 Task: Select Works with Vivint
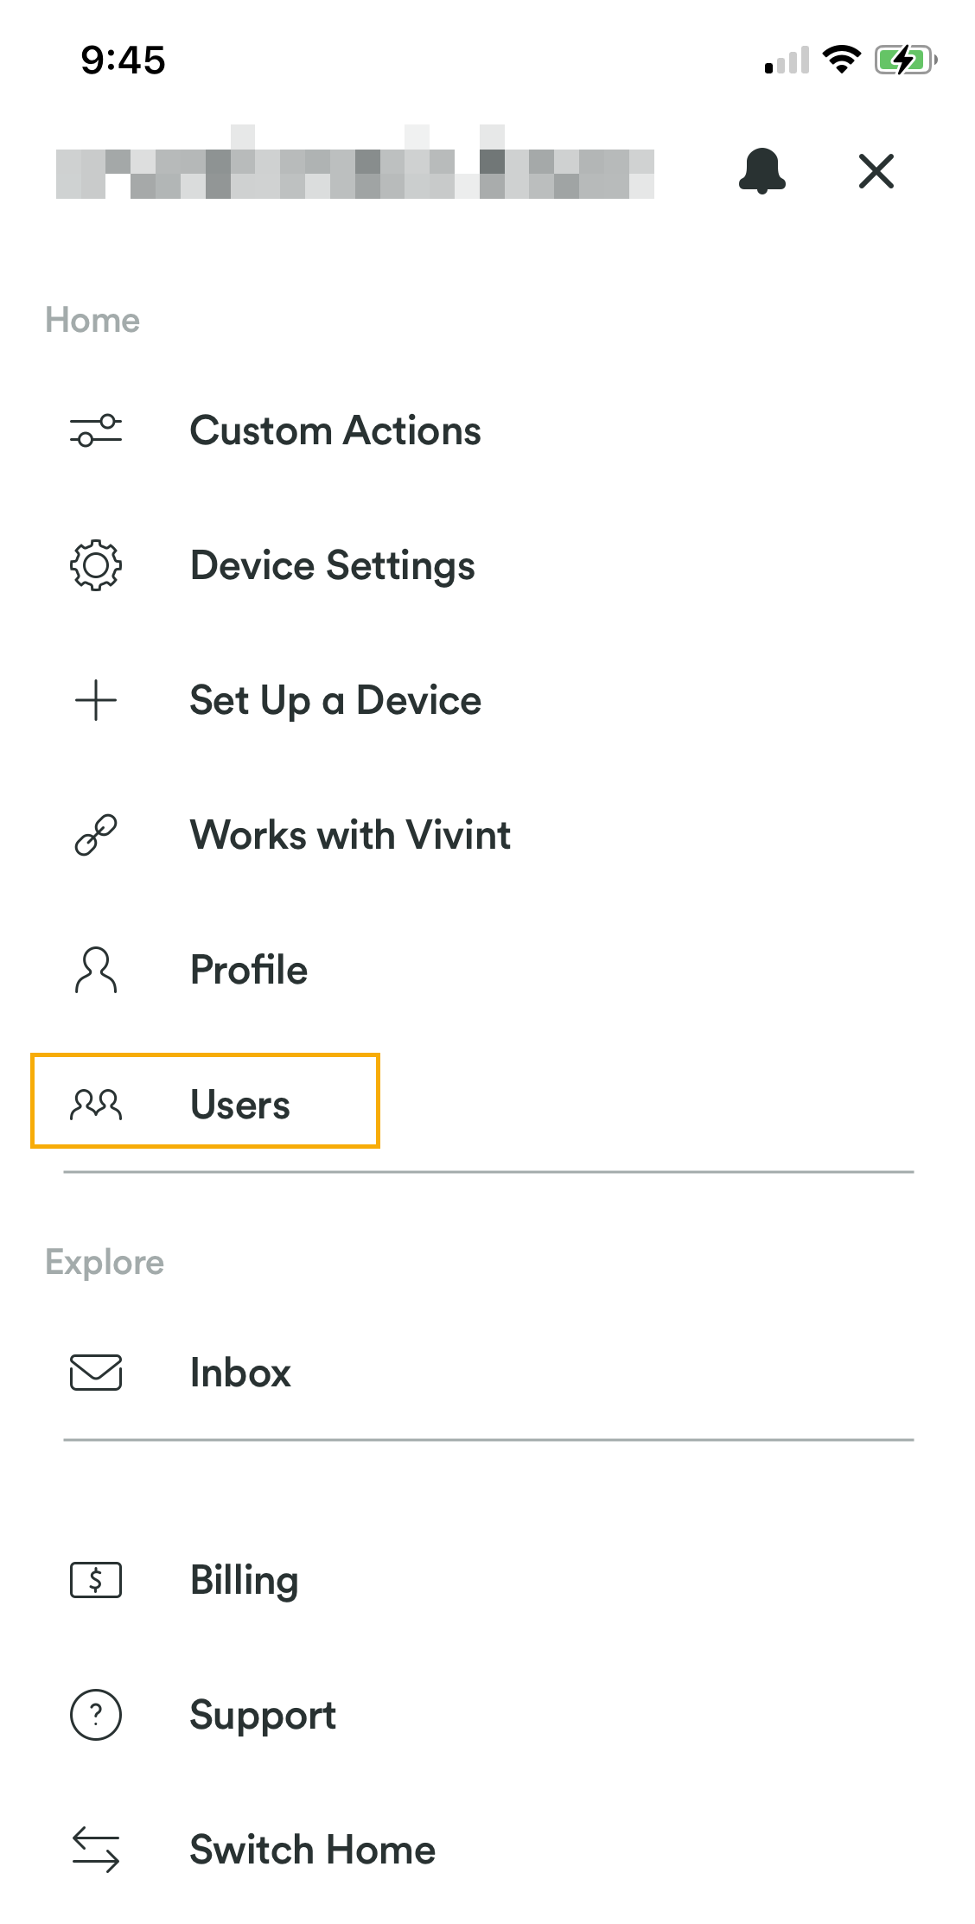pyautogui.click(x=350, y=835)
